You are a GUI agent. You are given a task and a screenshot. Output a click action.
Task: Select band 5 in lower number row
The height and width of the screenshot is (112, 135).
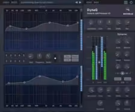click(x=24, y=61)
